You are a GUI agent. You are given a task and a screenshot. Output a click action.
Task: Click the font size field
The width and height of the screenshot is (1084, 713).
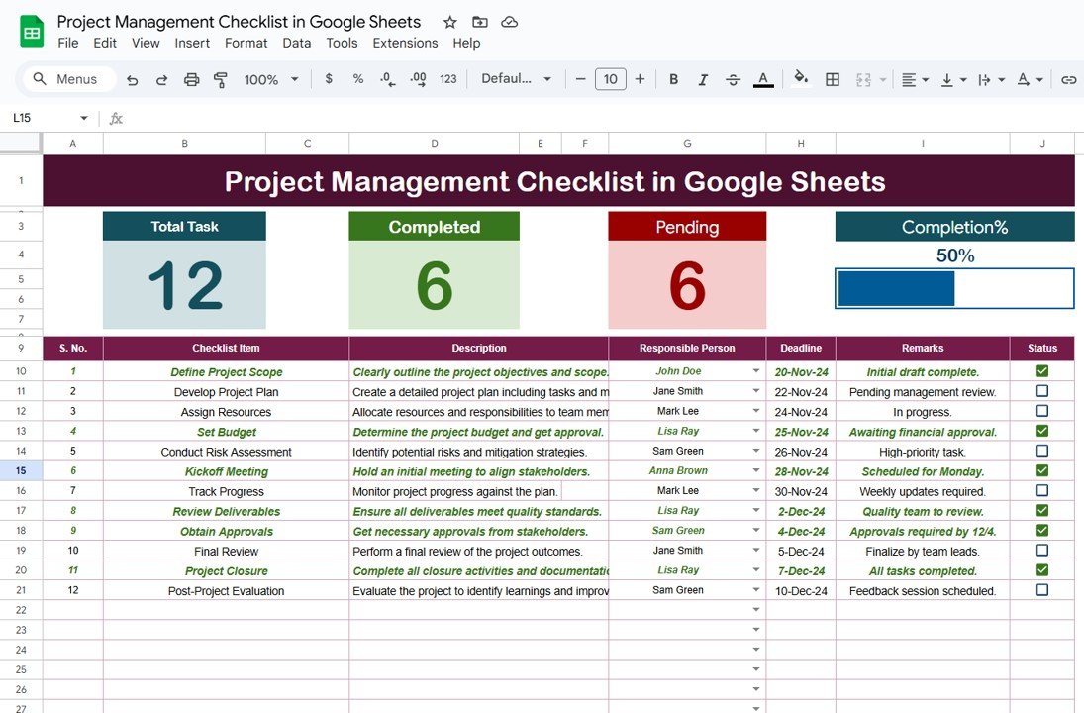[x=611, y=79]
